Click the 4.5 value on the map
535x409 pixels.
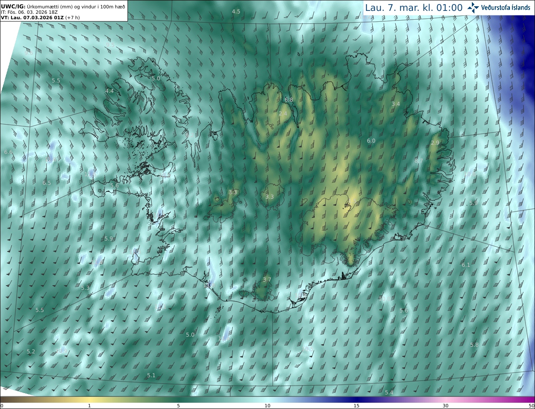(236, 11)
